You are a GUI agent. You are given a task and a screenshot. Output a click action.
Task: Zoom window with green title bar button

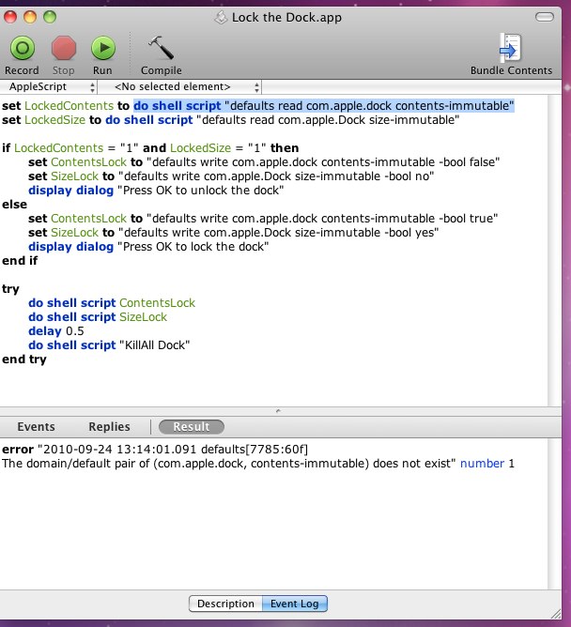pyautogui.click(x=50, y=17)
